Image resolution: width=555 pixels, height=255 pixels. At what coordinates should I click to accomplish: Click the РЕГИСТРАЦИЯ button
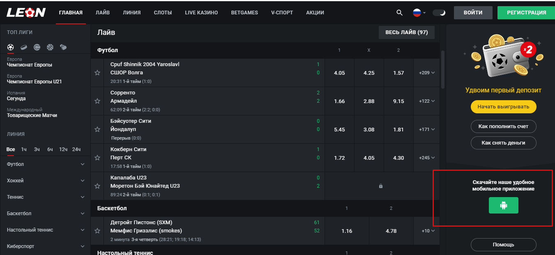(526, 13)
